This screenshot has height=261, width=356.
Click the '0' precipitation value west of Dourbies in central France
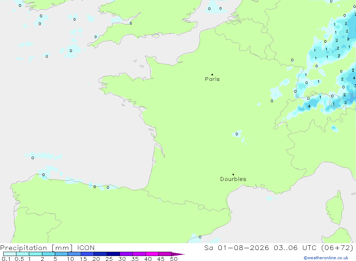(237, 134)
